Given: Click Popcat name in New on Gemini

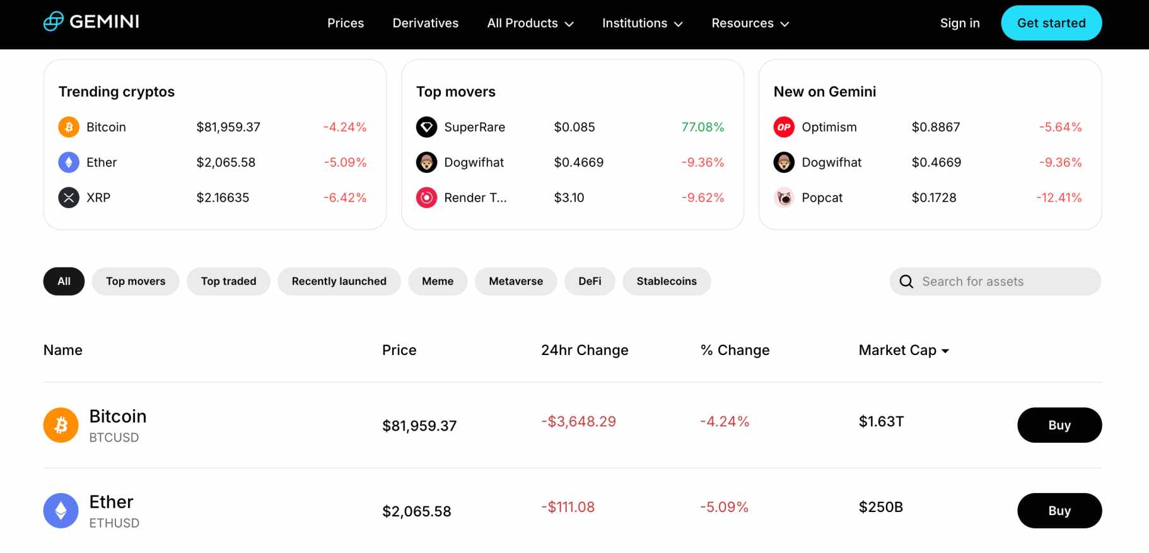Looking at the screenshot, I should pyautogui.click(x=822, y=198).
